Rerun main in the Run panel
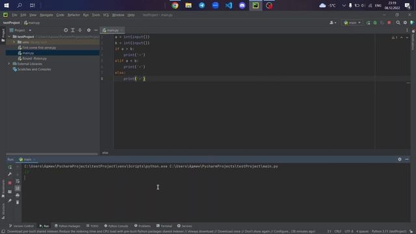 coord(10,167)
